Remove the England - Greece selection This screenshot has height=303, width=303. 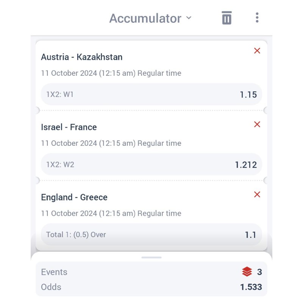point(257,194)
